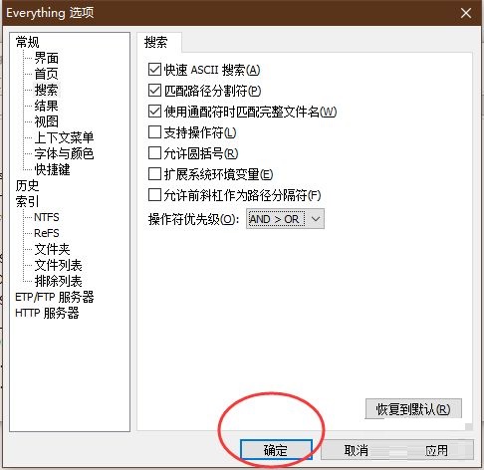This screenshot has width=484, height=470.
Task: Open 结果 settings page
Action: tap(47, 106)
